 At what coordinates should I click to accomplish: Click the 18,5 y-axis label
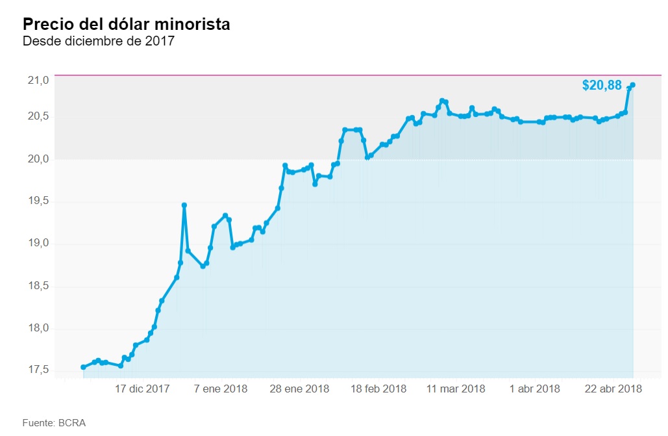tap(39, 286)
